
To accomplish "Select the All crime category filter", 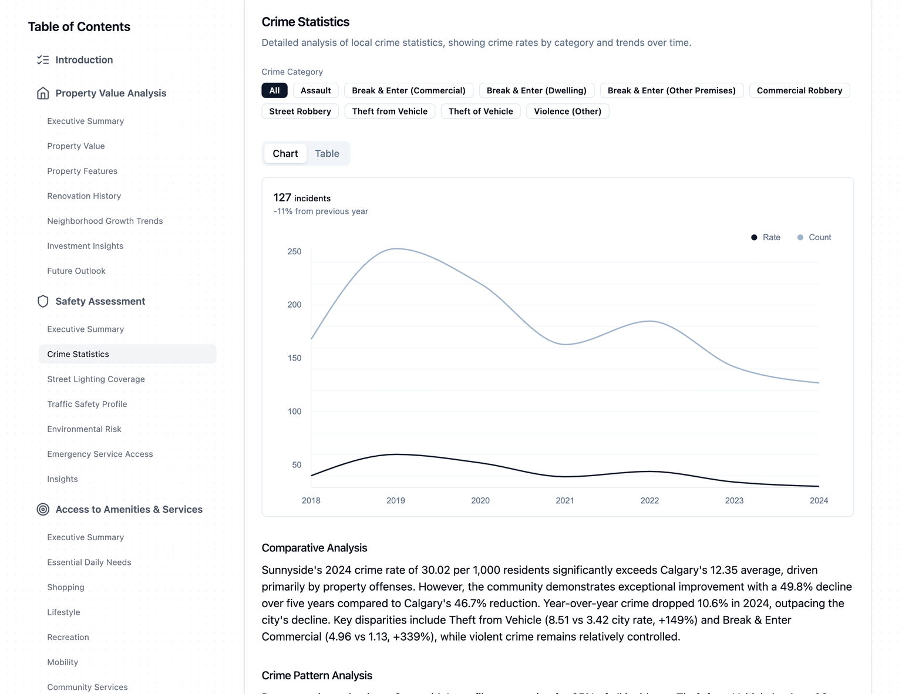I will (274, 90).
